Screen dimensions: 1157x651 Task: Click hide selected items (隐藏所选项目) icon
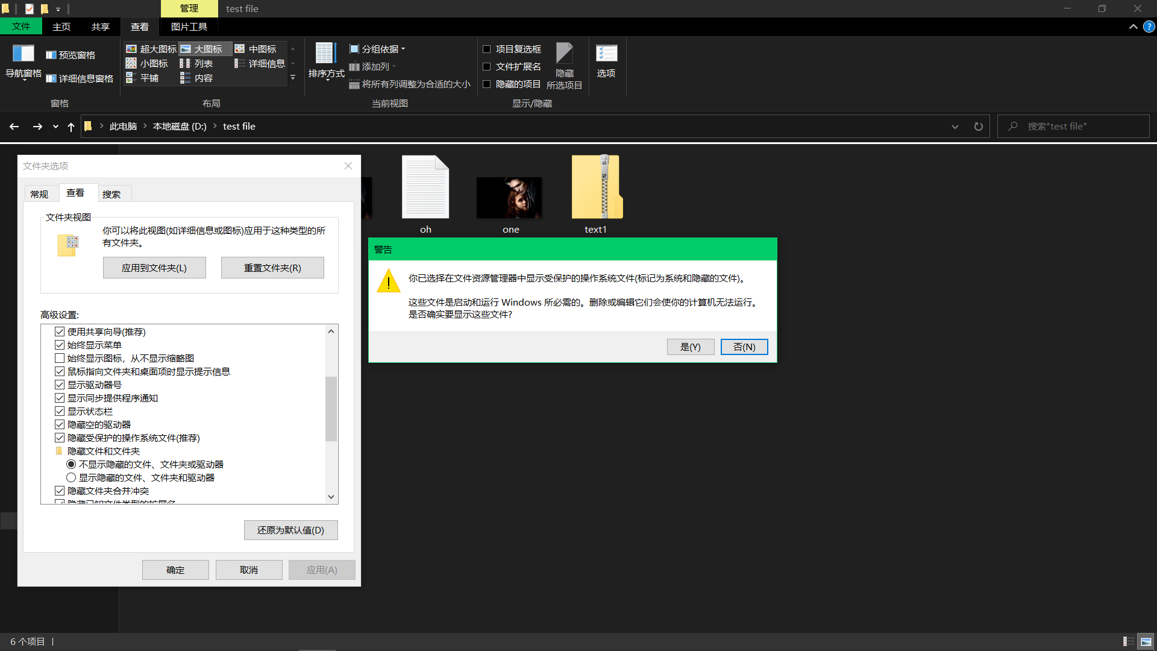(x=564, y=54)
